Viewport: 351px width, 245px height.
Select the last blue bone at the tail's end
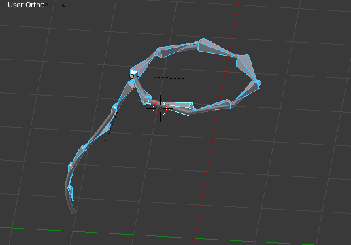tap(71, 192)
